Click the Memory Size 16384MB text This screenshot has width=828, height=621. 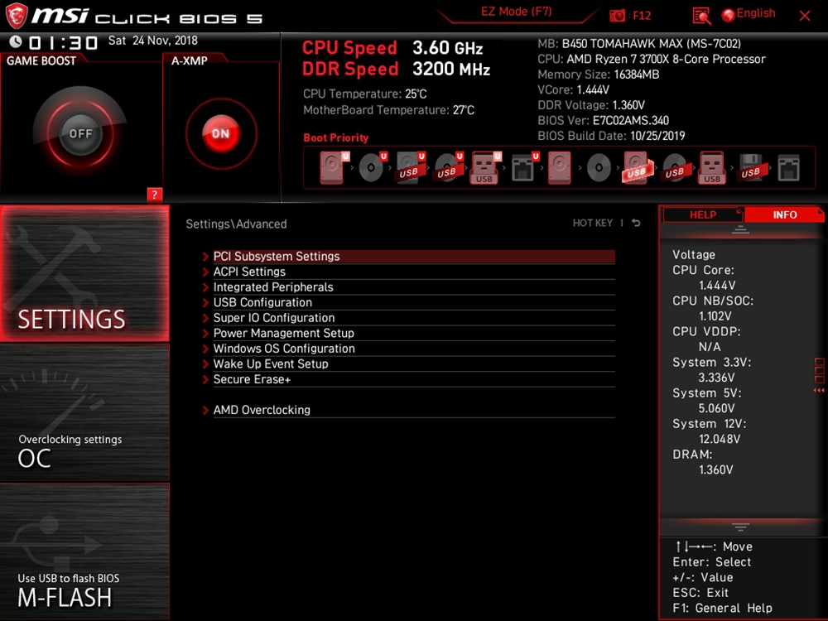tap(599, 75)
